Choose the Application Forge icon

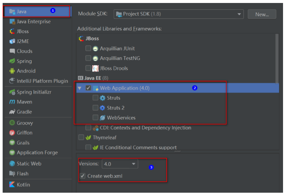[x=12, y=152]
